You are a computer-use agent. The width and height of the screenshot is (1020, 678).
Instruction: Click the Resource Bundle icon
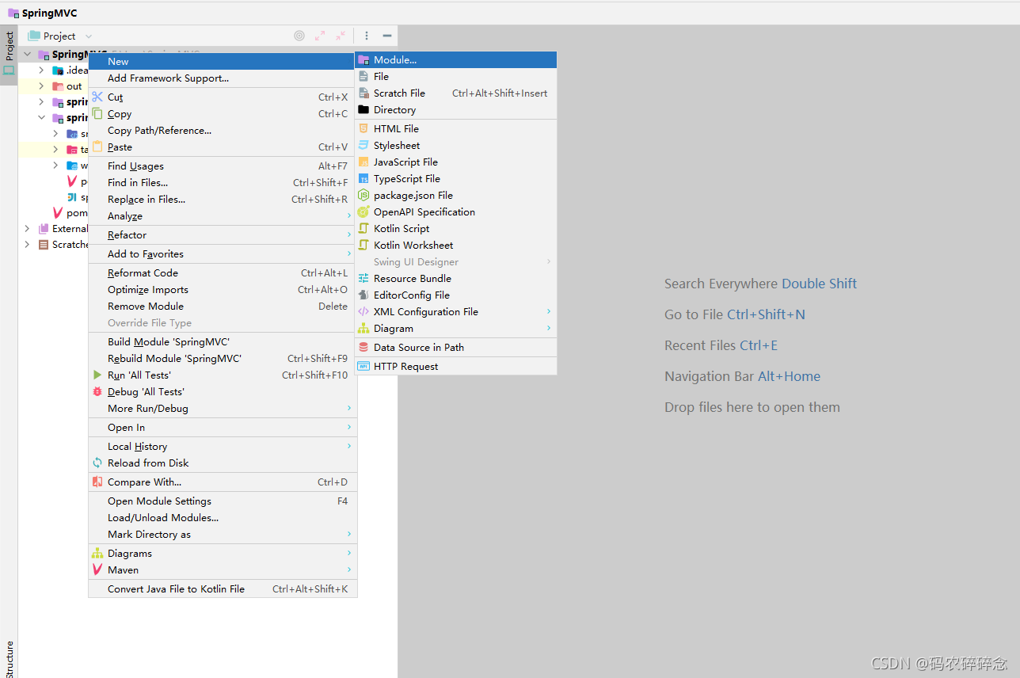click(x=363, y=278)
